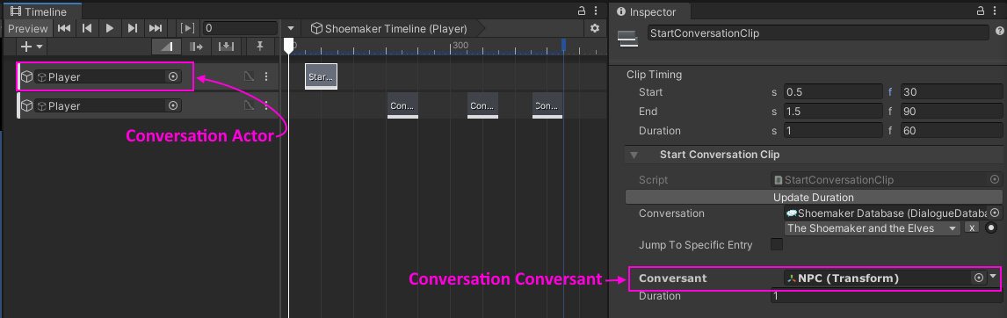Screen dimensions: 1007x318
Task: Play the Shoemaker timeline
Action: (110, 28)
